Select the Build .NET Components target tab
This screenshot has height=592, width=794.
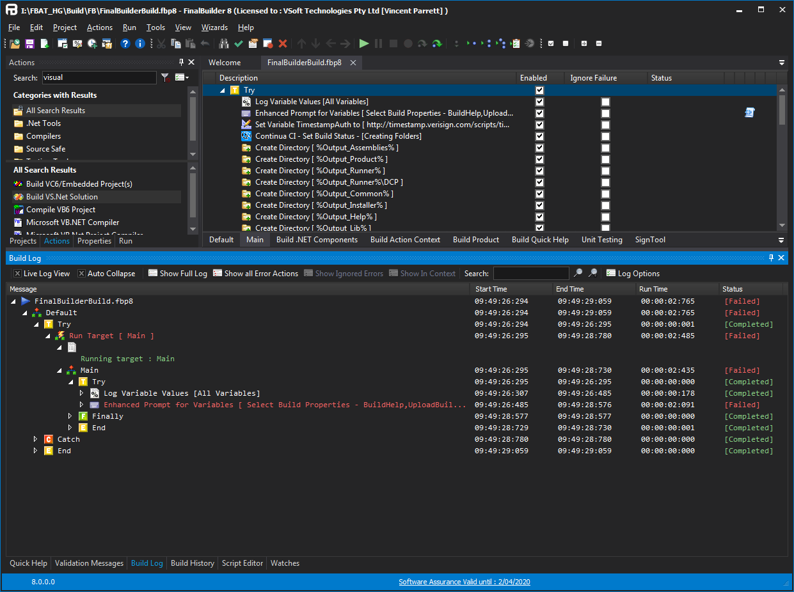(317, 240)
